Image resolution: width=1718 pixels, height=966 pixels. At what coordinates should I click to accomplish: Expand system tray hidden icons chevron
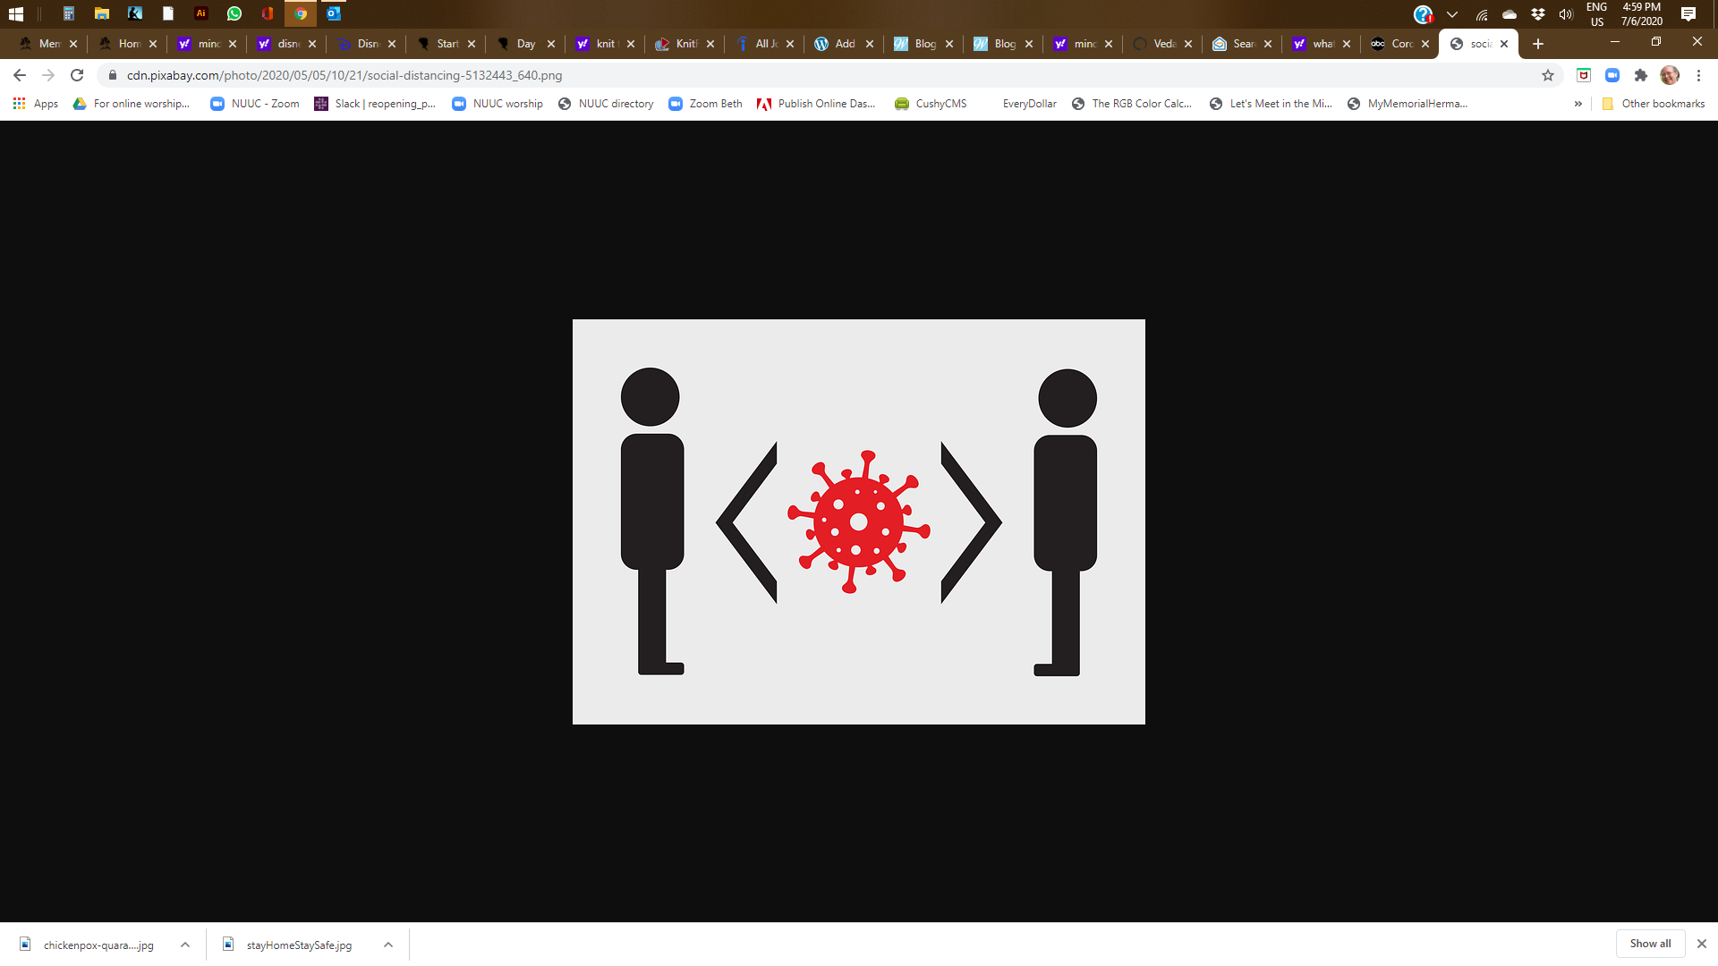1452,14
